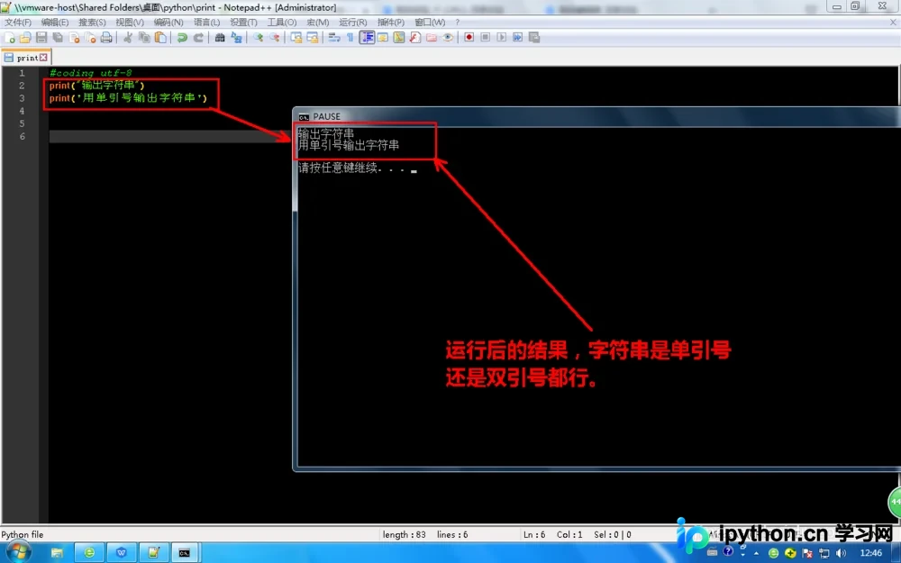Click the Copy icon in toolbar

click(x=144, y=37)
